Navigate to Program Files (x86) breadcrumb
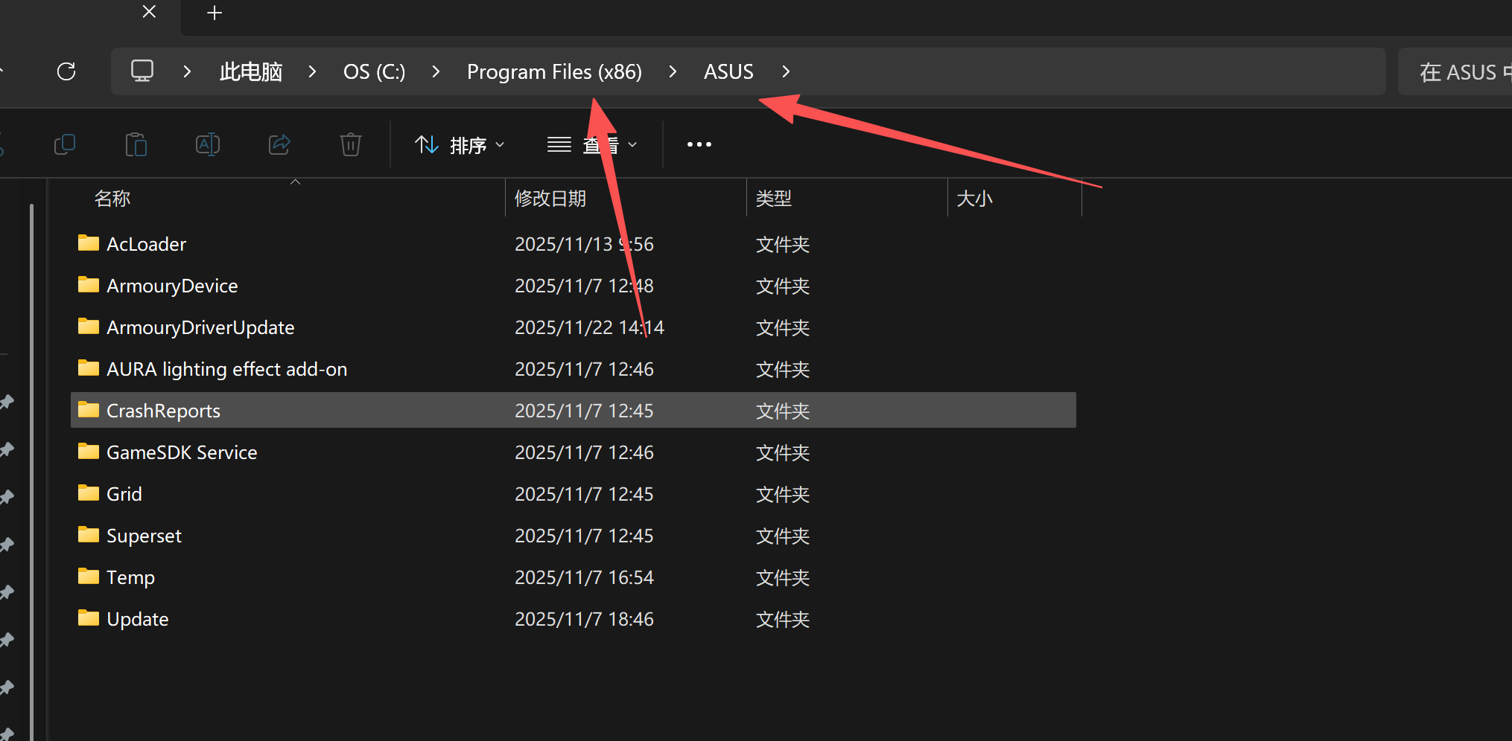The image size is (1512, 741). (x=554, y=71)
